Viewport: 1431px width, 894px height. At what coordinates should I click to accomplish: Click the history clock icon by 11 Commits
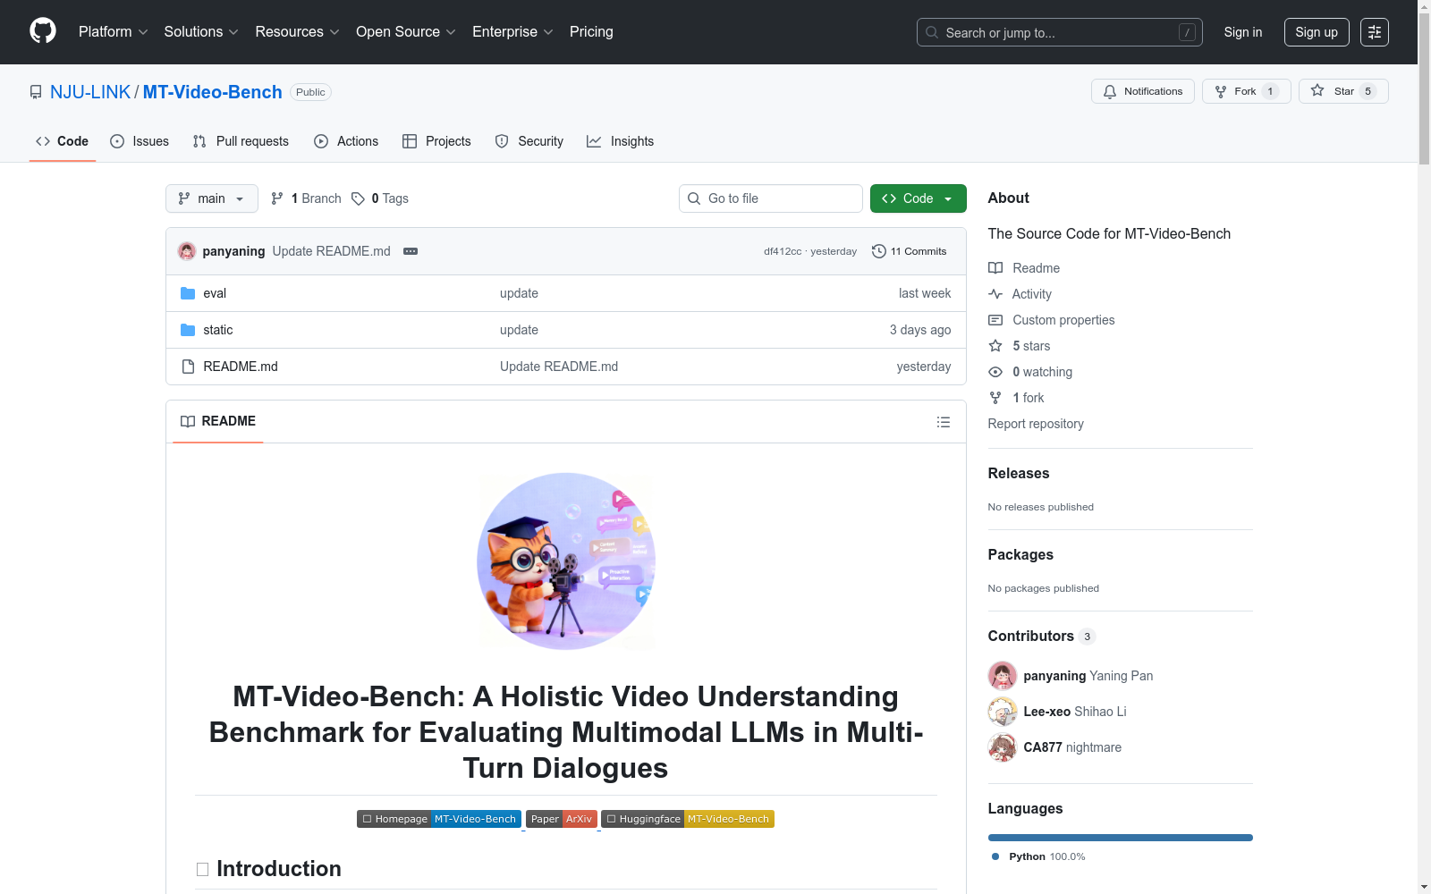[x=879, y=251]
